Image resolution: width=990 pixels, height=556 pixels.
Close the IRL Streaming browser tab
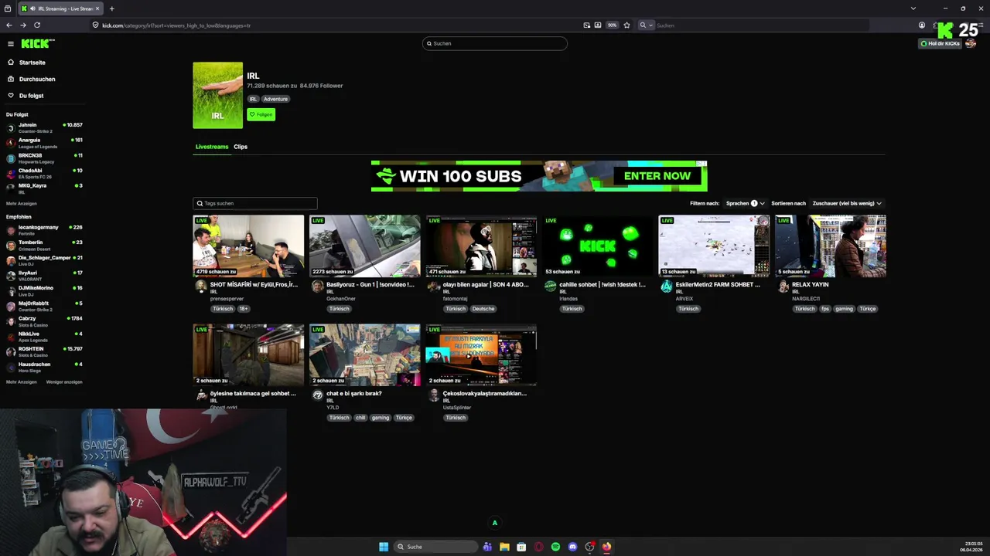click(x=97, y=8)
